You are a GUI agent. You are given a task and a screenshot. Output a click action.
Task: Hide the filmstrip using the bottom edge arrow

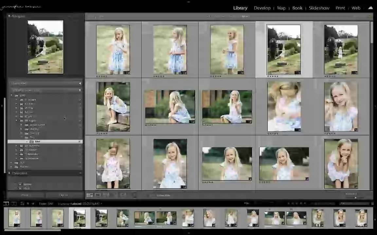point(188,233)
